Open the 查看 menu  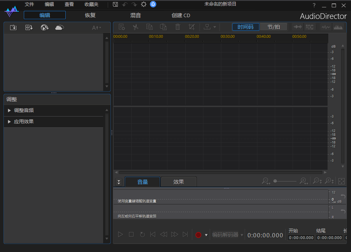(x=69, y=5)
